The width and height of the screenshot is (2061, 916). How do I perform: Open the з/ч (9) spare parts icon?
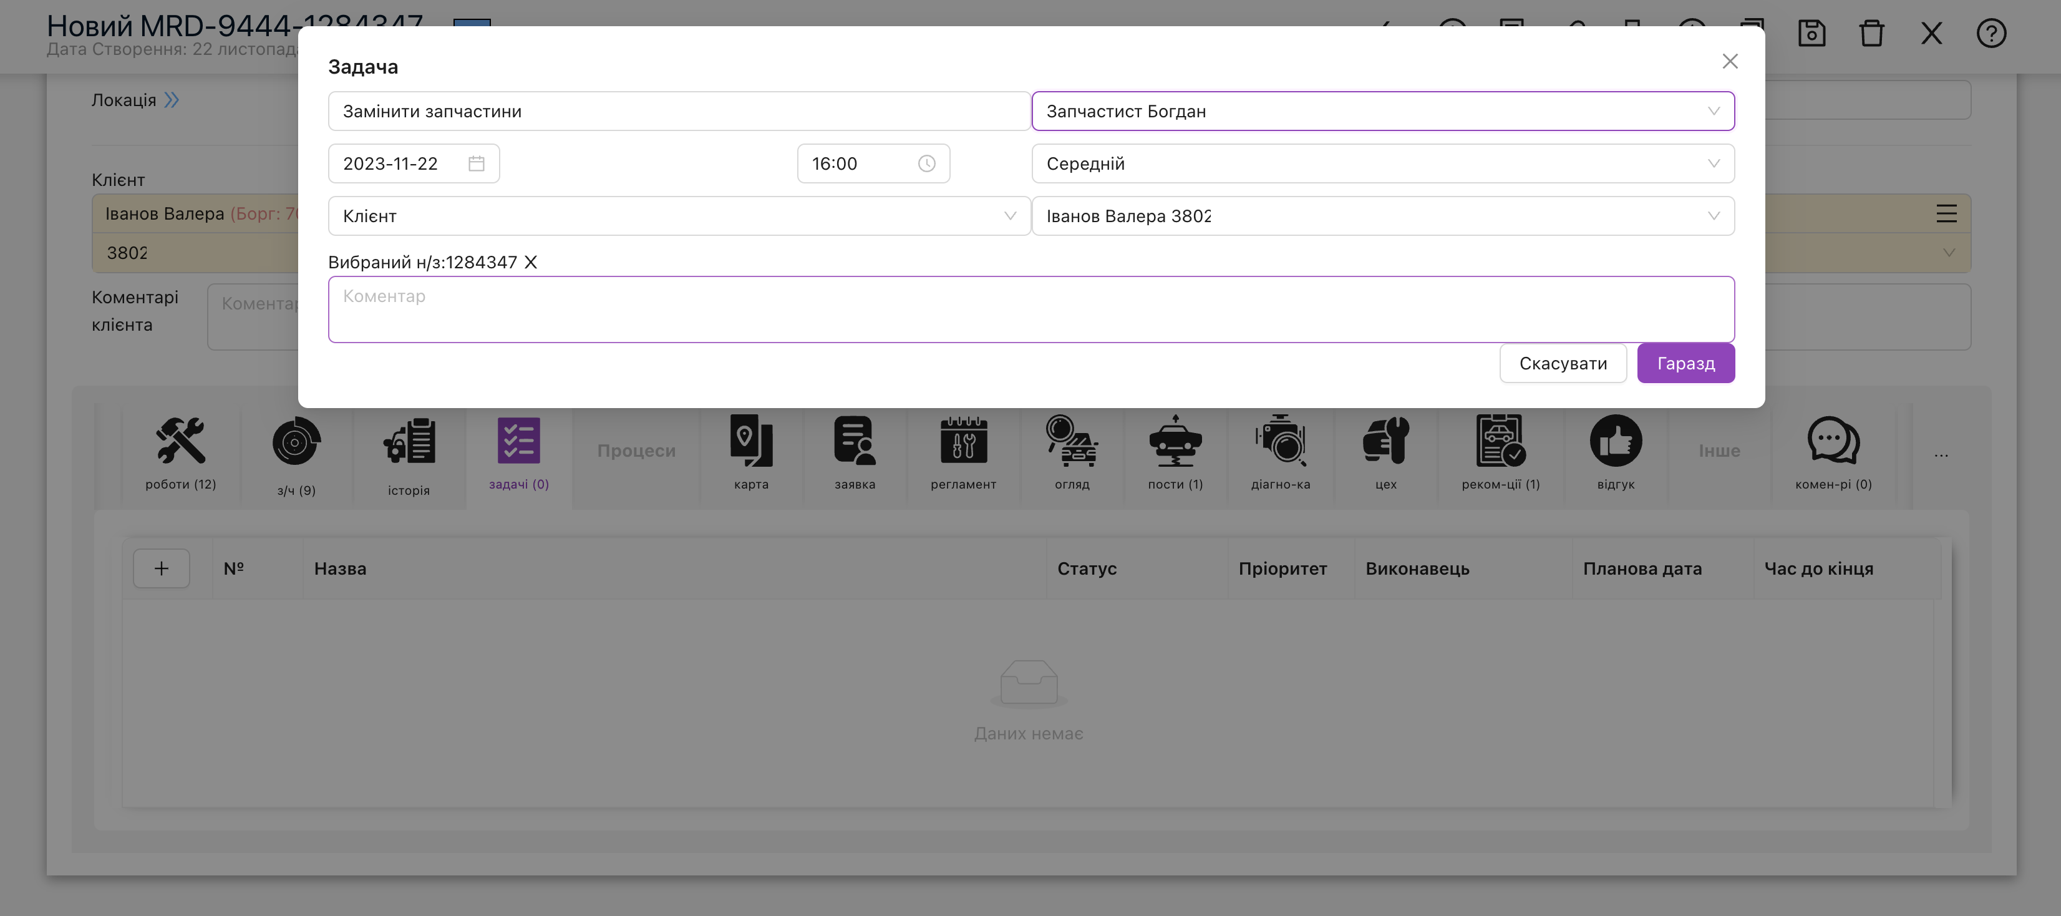(296, 441)
